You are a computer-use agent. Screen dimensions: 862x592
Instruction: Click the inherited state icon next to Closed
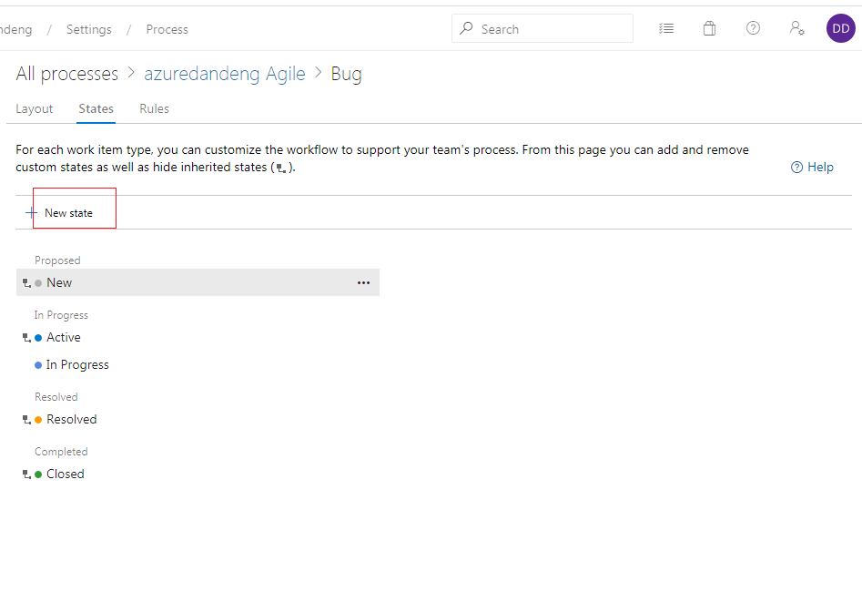pyautogui.click(x=25, y=474)
